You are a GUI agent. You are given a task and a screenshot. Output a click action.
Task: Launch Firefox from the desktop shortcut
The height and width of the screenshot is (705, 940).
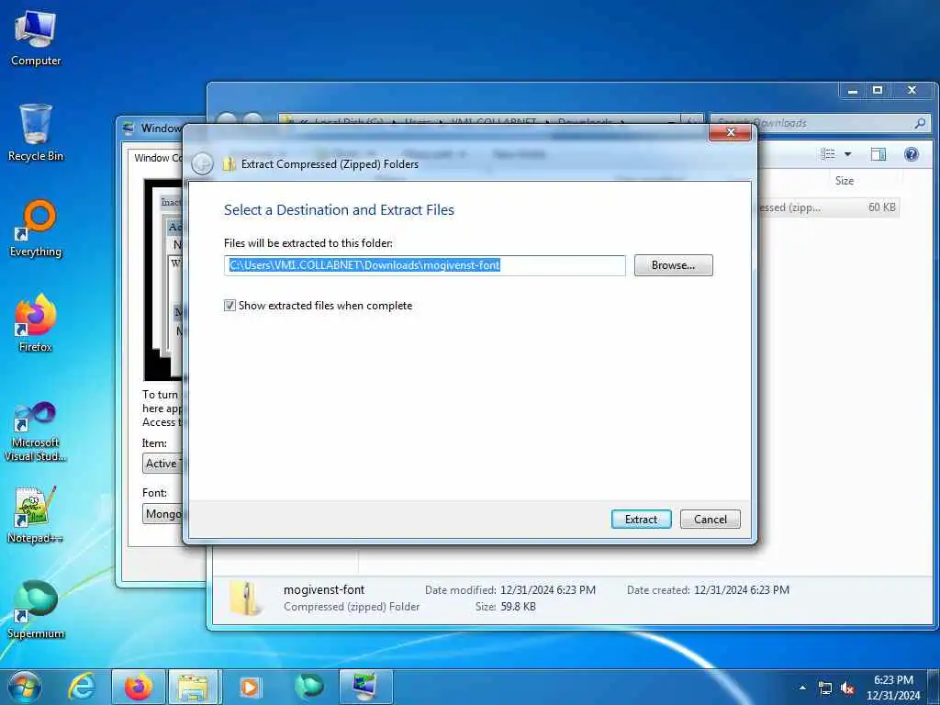point(36,324)
